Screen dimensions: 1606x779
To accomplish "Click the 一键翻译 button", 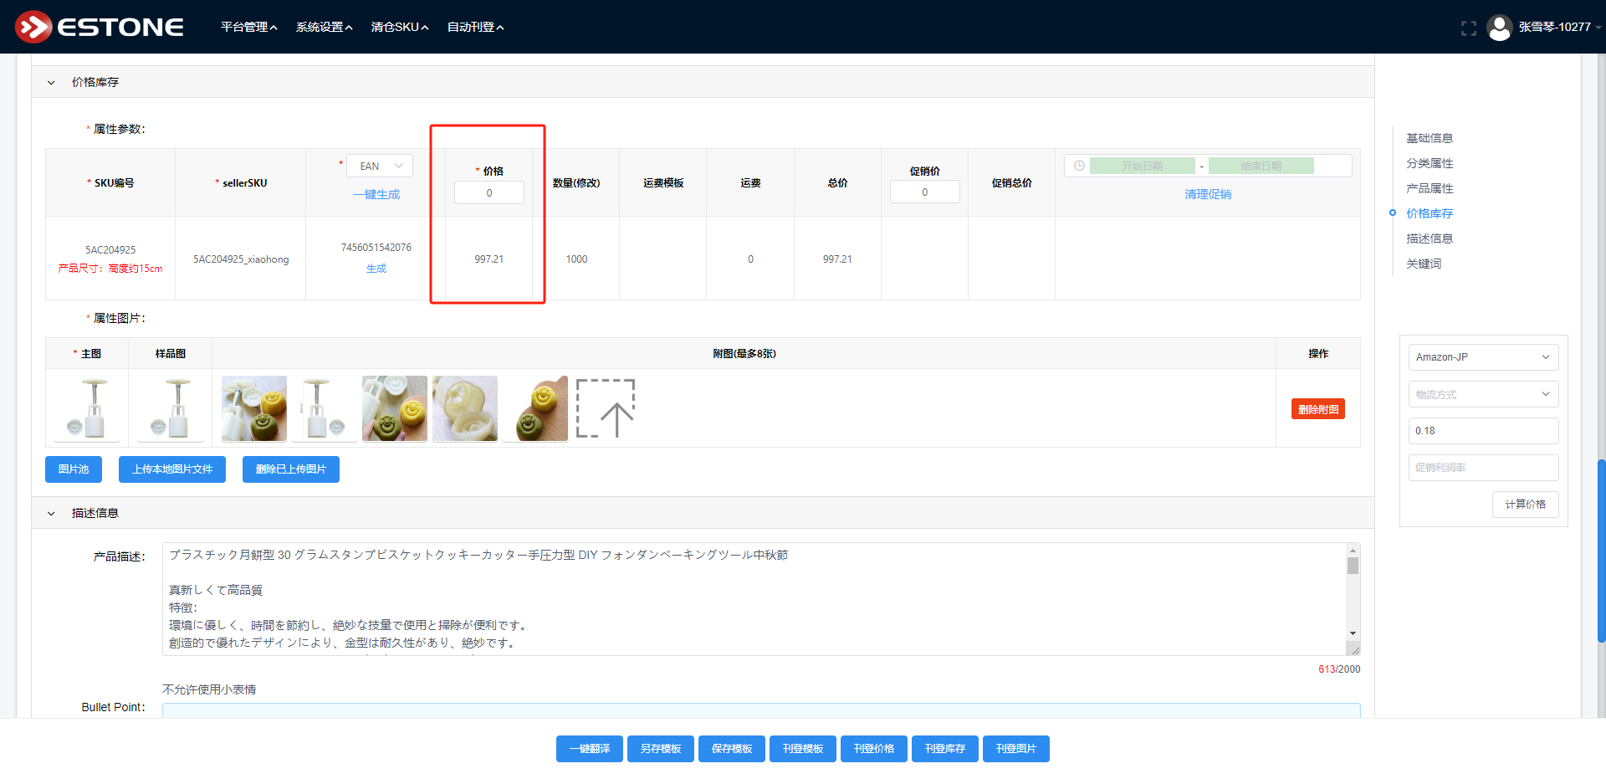I will [x=590, y=749].
